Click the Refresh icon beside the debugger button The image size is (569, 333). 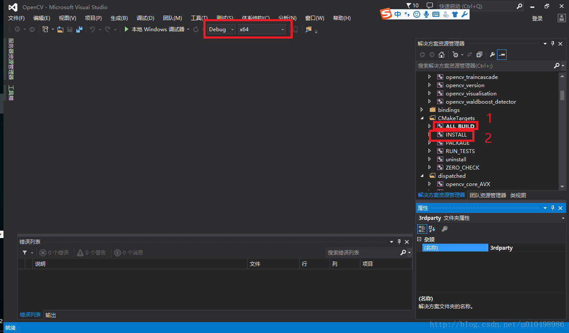tap(196, 29)
